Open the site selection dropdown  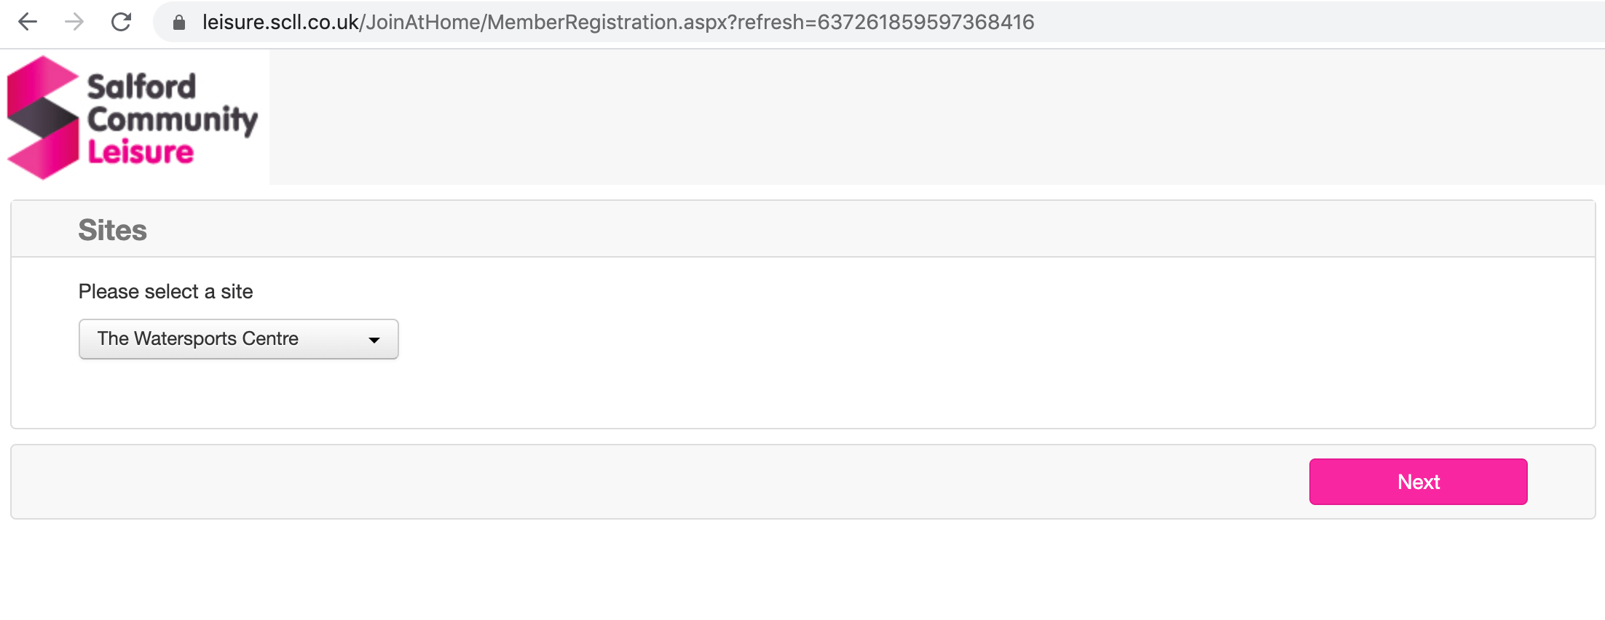point(238,339)
